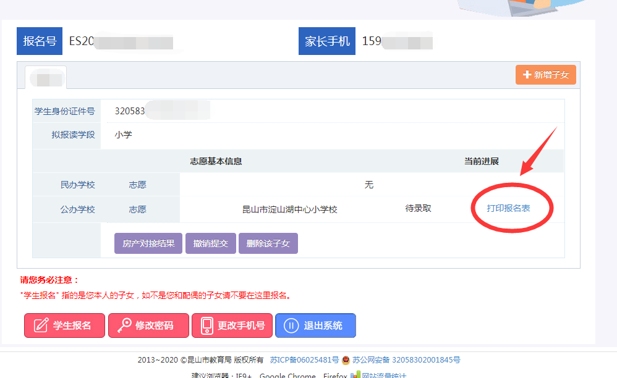
Task: Click the 房产对接结果 button
Action: pyautogui.click(x=148, y=243)
